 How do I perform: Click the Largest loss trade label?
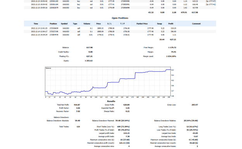coord(169,133)
